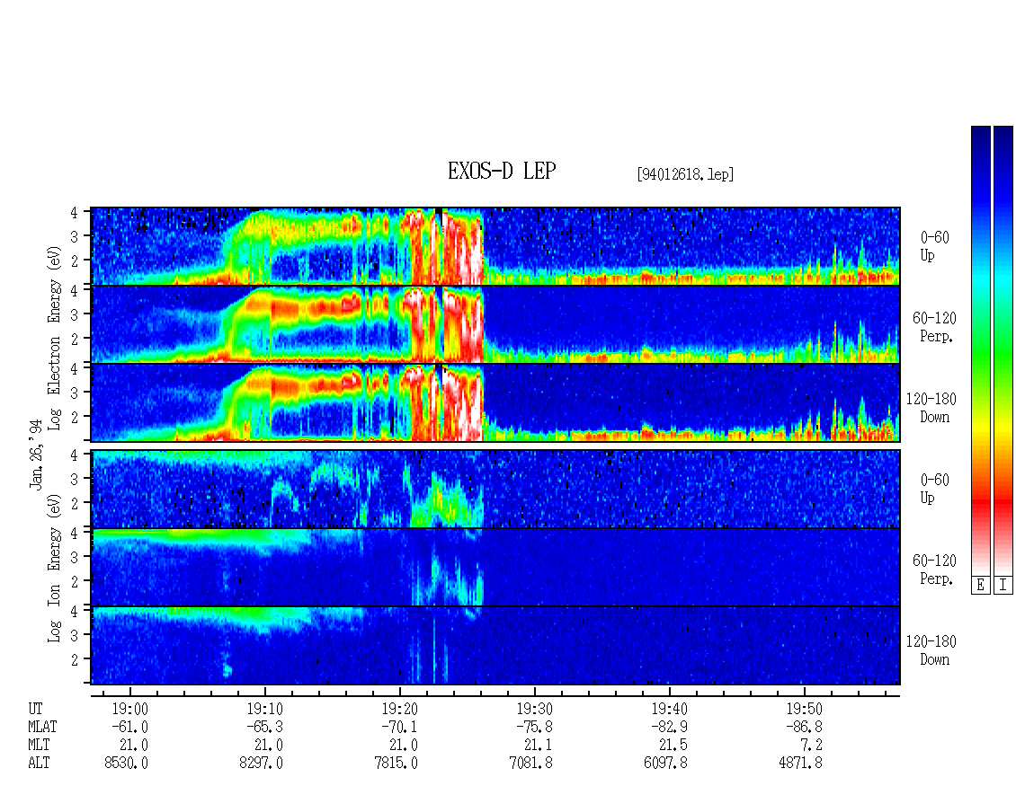Viewport: 1016px width, 786px height.
Task: Click "0-60 Up" label beside the ion panel
Action: (934, 488)
